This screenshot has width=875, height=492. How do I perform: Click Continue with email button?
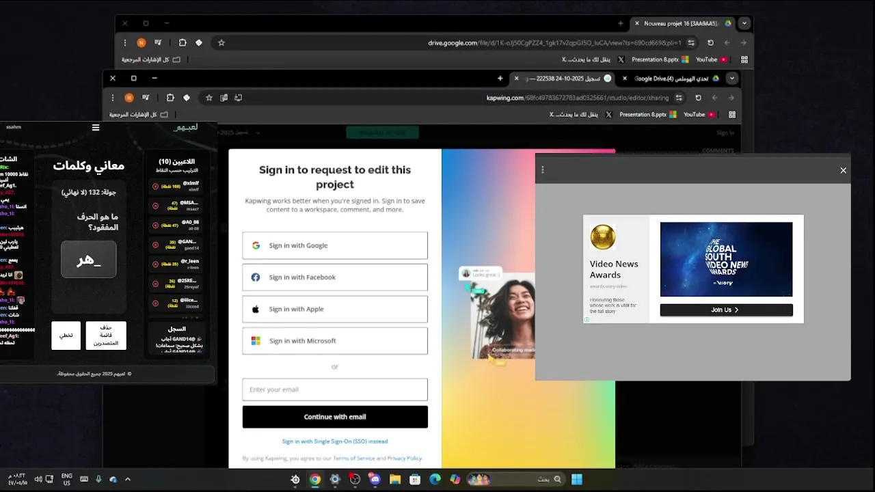335,417
